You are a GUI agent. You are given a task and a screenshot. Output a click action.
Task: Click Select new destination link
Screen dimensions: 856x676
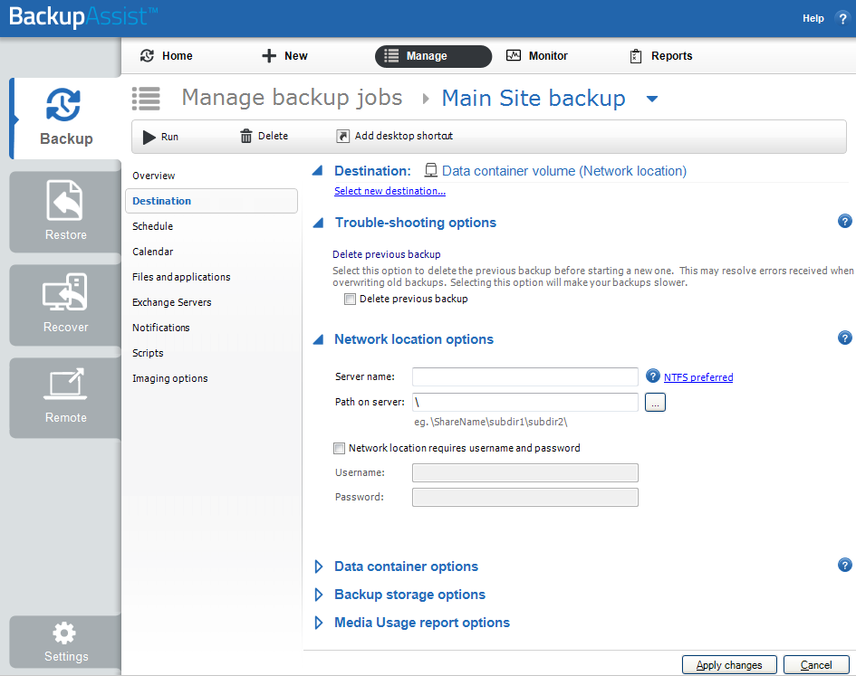(x=390, y=191)
